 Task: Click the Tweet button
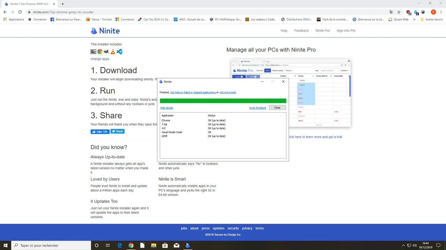click(x=117, y=131)
